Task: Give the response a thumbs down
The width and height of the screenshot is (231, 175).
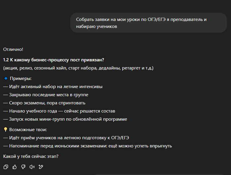Action: (23, 167)
